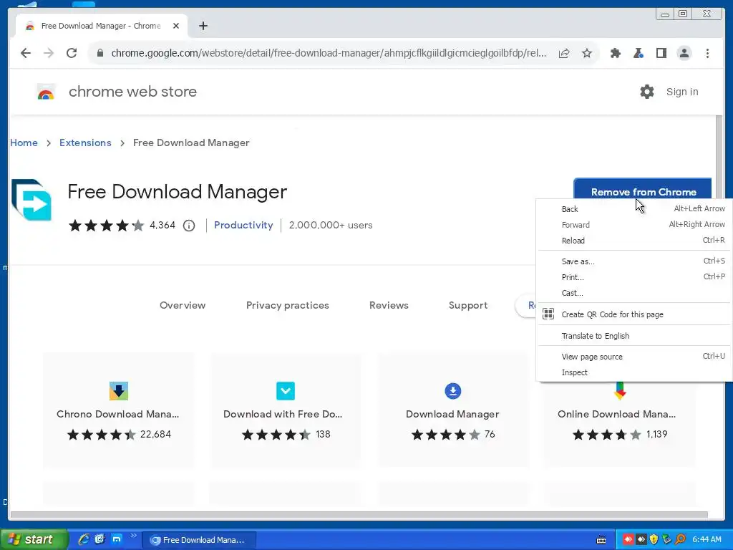Screen dimensions: 733x550
Task: Choose Save as... in context menu
Action: point(634,261)
